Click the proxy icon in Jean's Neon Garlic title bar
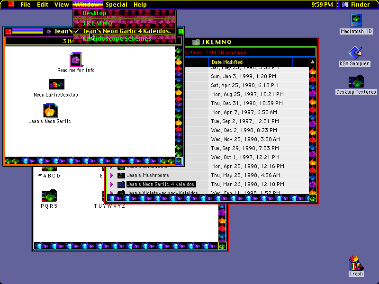Image resolution: width=379 pixels, height=284 pixels. pos(49,31)
